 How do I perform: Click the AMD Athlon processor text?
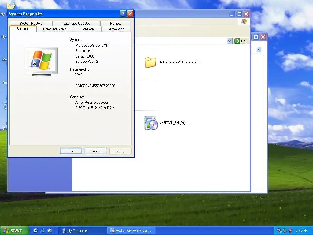coord(92,103)
